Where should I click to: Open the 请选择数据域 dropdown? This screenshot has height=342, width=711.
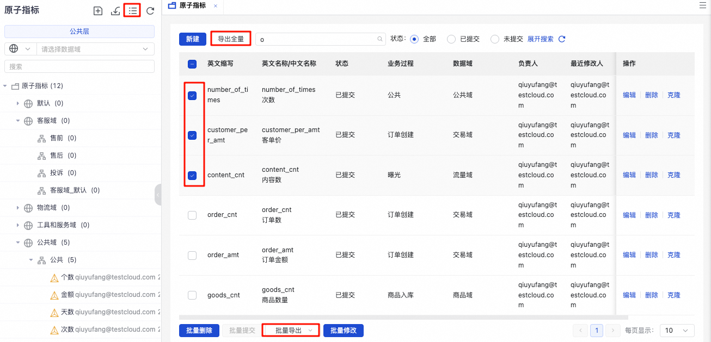click(95, 48)
